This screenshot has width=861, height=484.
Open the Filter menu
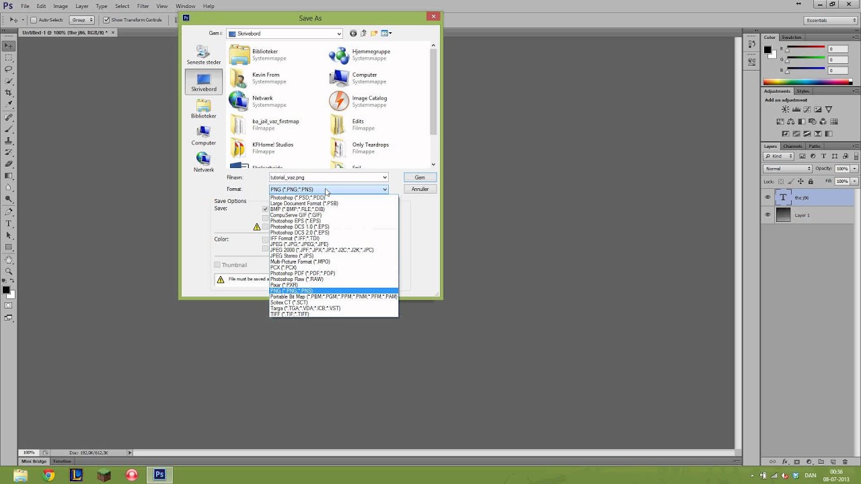143,6
